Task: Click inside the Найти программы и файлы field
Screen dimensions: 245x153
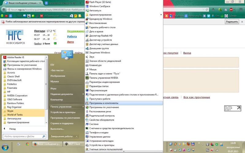Action: pos(23,136)
